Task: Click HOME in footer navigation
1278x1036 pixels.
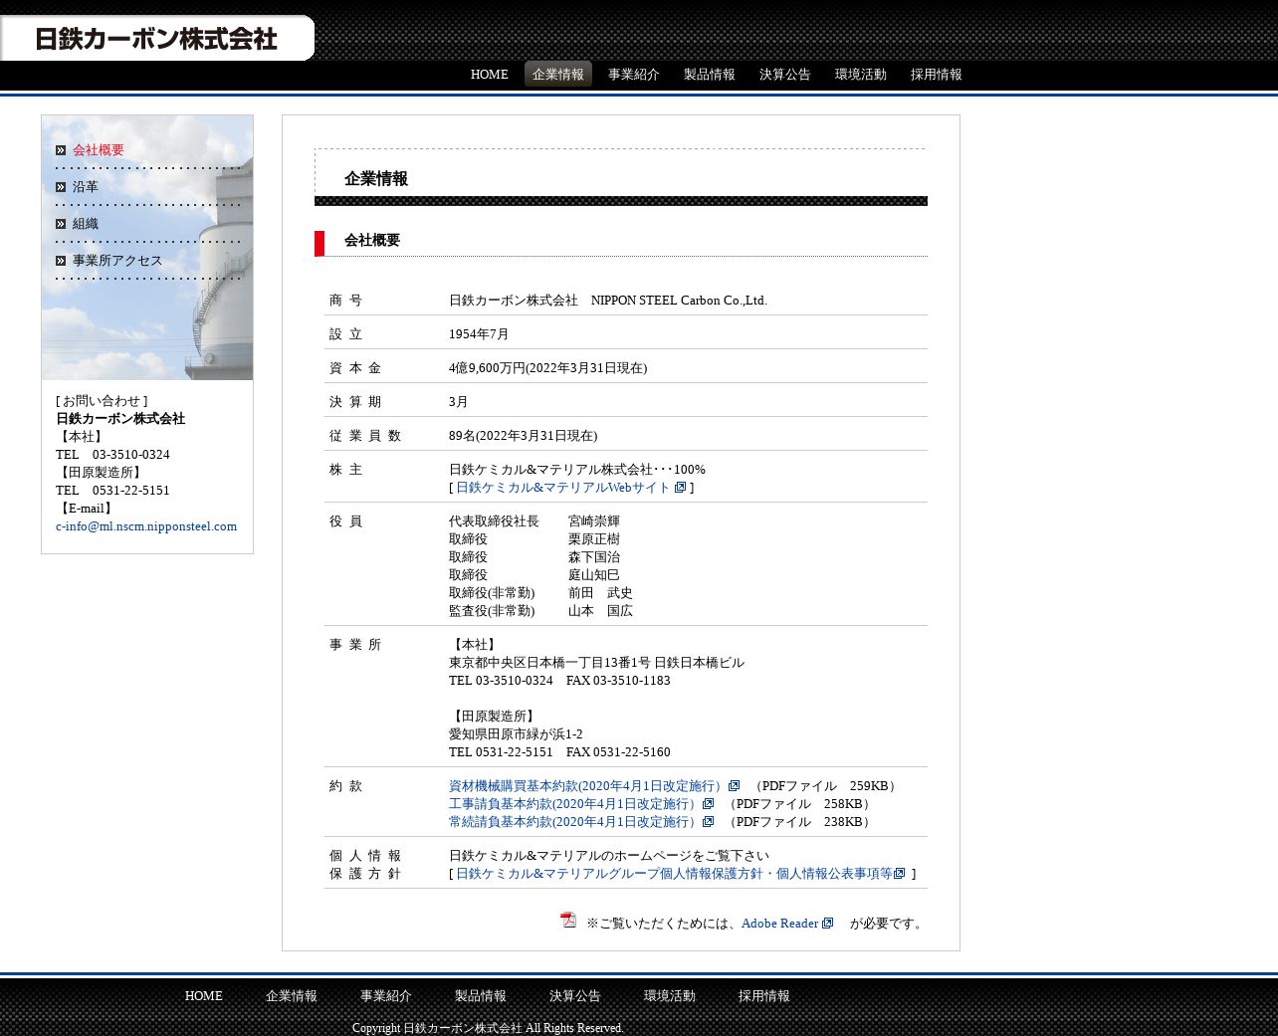Action: click(204, 996)
